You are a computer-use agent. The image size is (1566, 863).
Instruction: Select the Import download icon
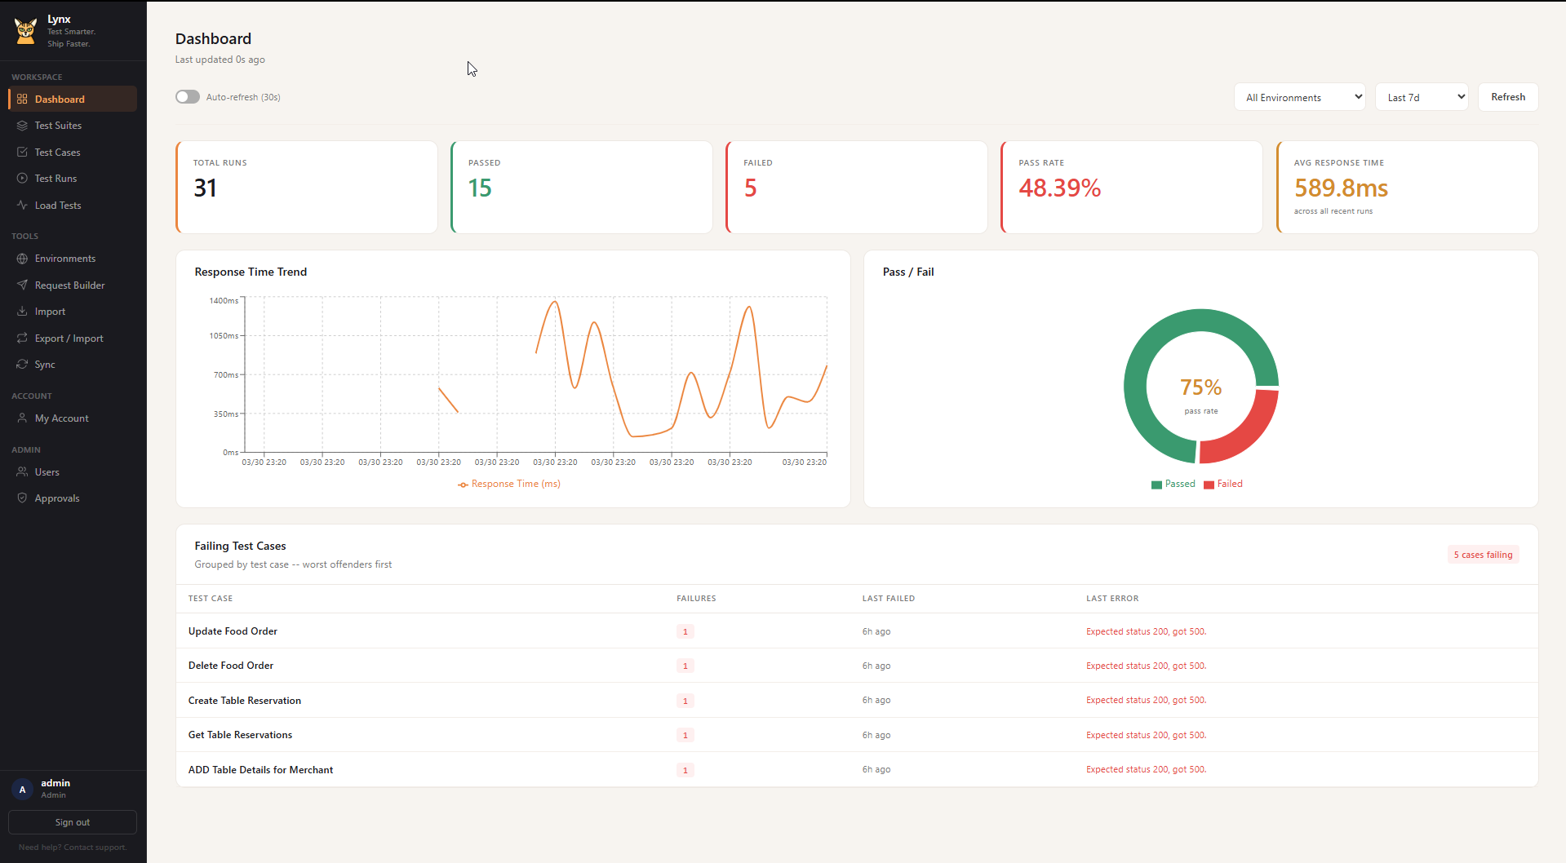click(x=23, y=311)
